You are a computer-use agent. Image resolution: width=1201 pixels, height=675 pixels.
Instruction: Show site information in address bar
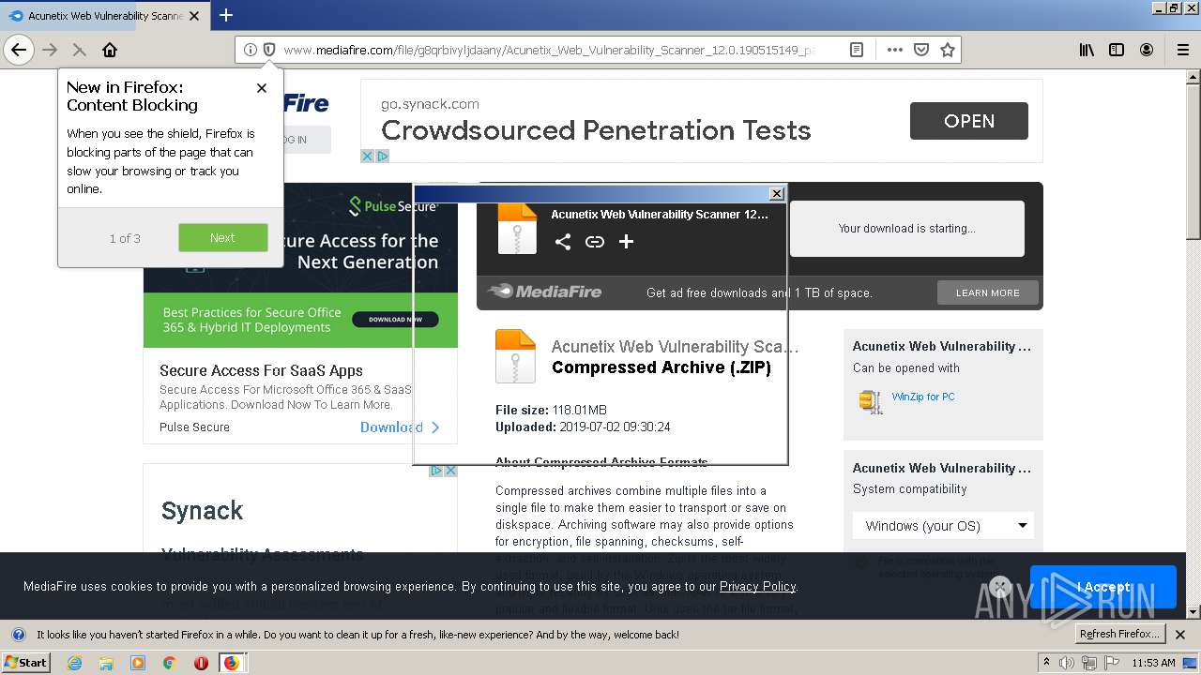[x=251, y=50]
